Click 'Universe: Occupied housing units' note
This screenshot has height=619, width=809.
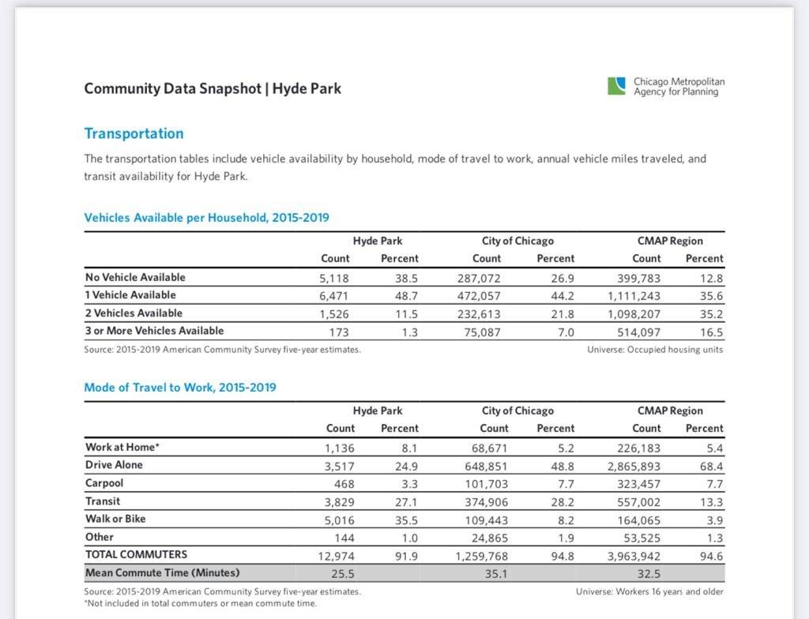[x=655, y=350]
